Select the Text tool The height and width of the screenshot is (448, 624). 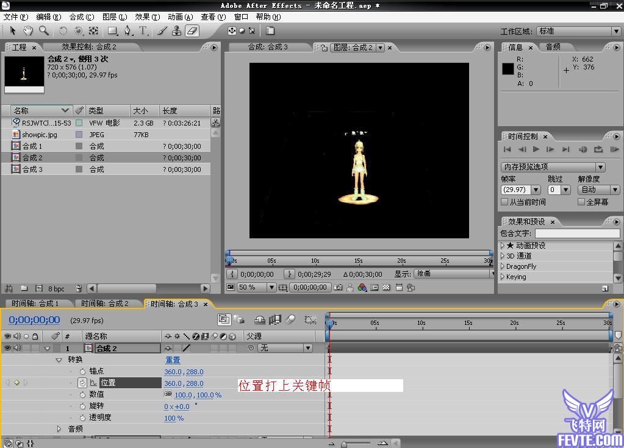coord(143,31)
